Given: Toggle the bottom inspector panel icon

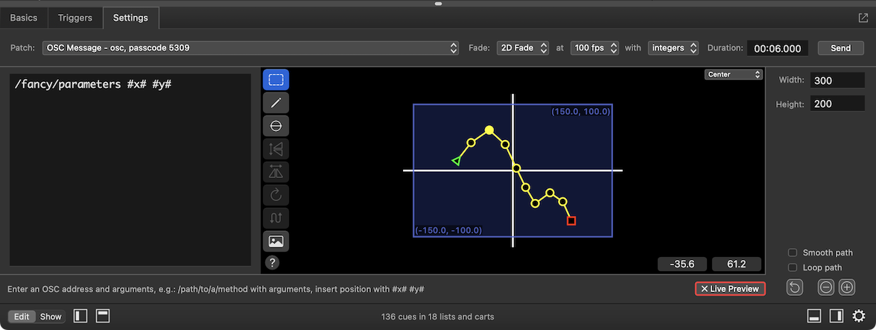Looking at the screenshot, I should (x=814, y=316).
